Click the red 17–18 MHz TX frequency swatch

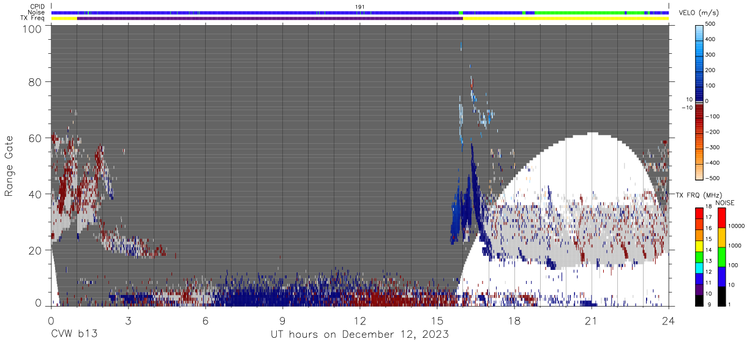click(699, 214)
